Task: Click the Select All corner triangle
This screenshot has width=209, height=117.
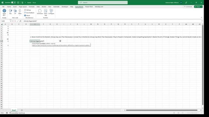Action: click(2, 24)
